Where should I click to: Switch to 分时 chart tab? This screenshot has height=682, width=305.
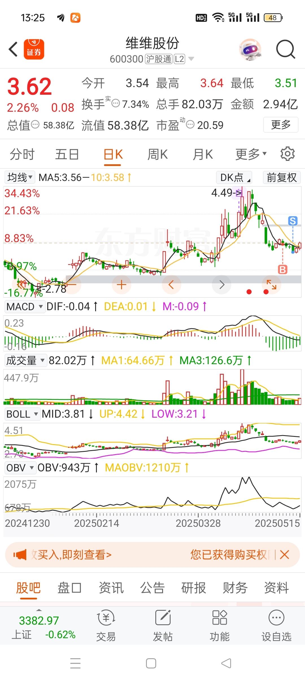click(x=22, y=154)
